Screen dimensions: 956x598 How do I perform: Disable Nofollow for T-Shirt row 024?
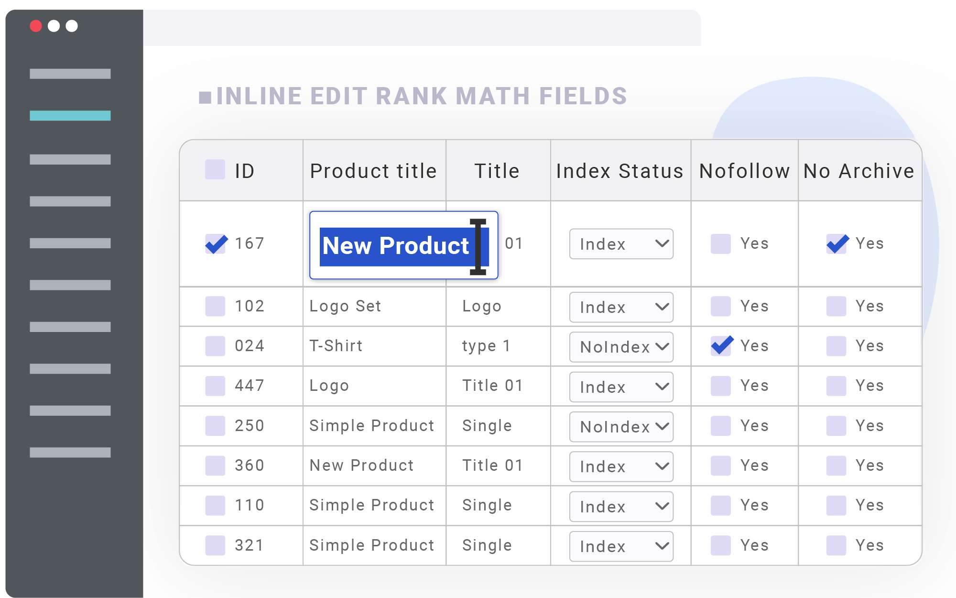[721, 346]
